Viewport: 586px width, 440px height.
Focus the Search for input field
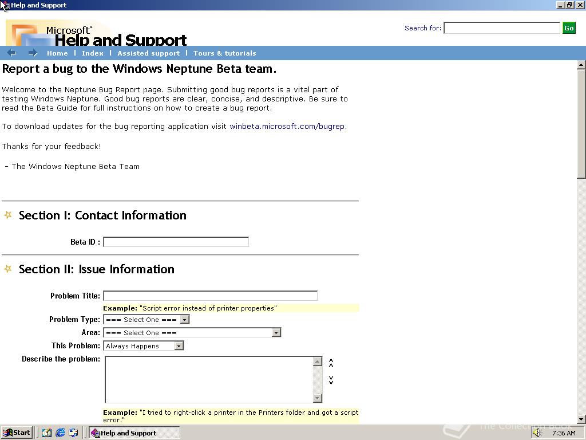point(501,28)
